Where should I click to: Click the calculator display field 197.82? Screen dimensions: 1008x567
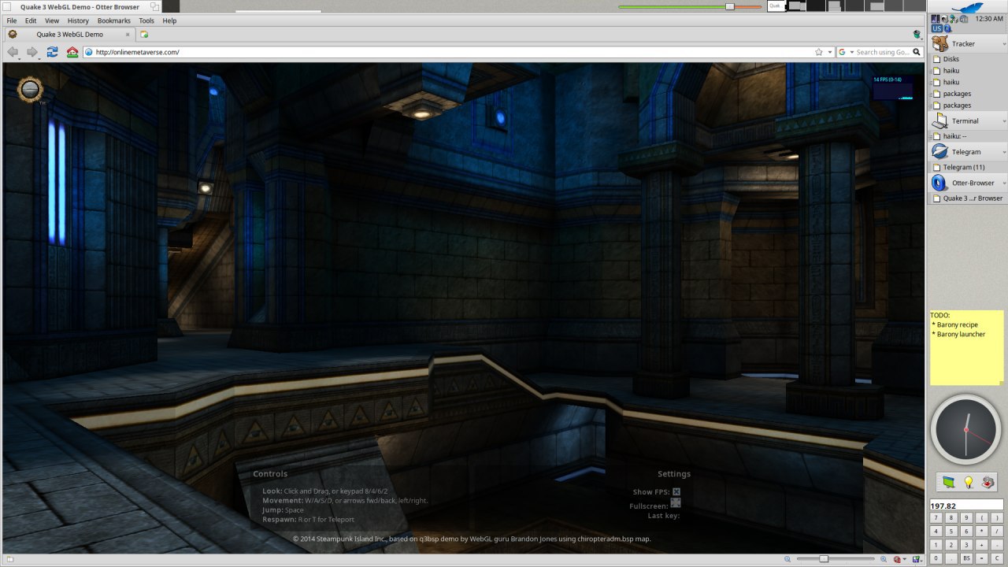[x=966, y=505]
